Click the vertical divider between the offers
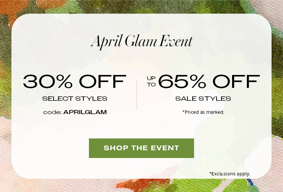 coord(137,94)
